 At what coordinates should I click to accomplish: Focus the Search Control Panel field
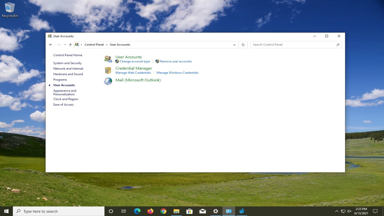[x=296, y=45]
